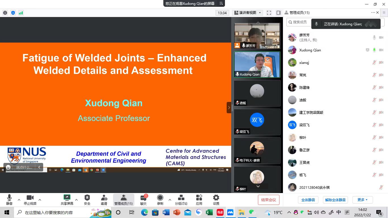The width and height of the screenshot is (388, 218).
Task: Click the 结束会议 end meeting button
Action: pyautogui.click(x=269, y=200)
